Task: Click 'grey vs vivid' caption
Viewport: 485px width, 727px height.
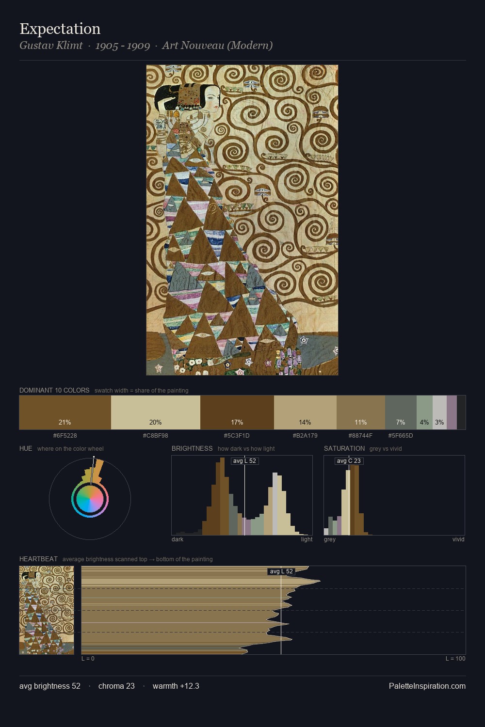Action: pyautogui.click(x=386, y=449)
